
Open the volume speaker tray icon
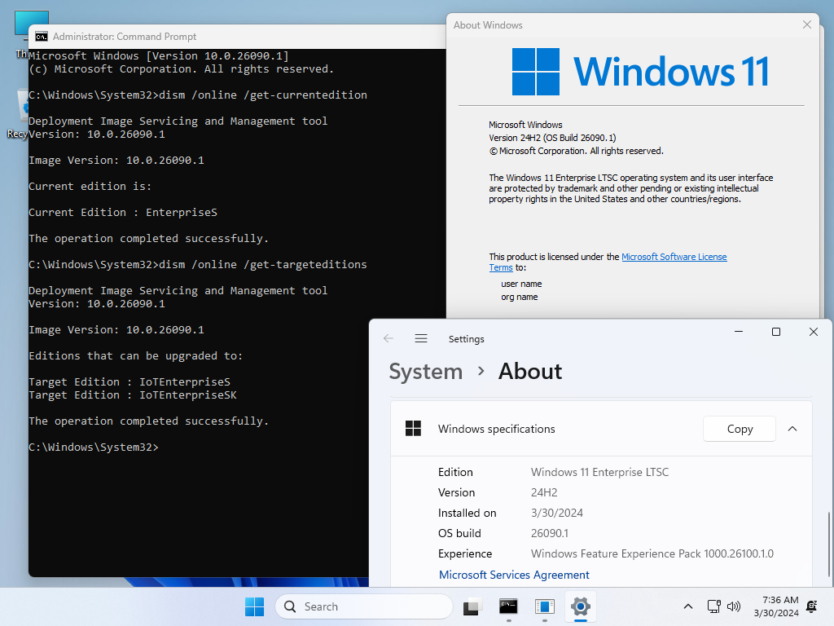pyautogui.click(x=734, y=606)
